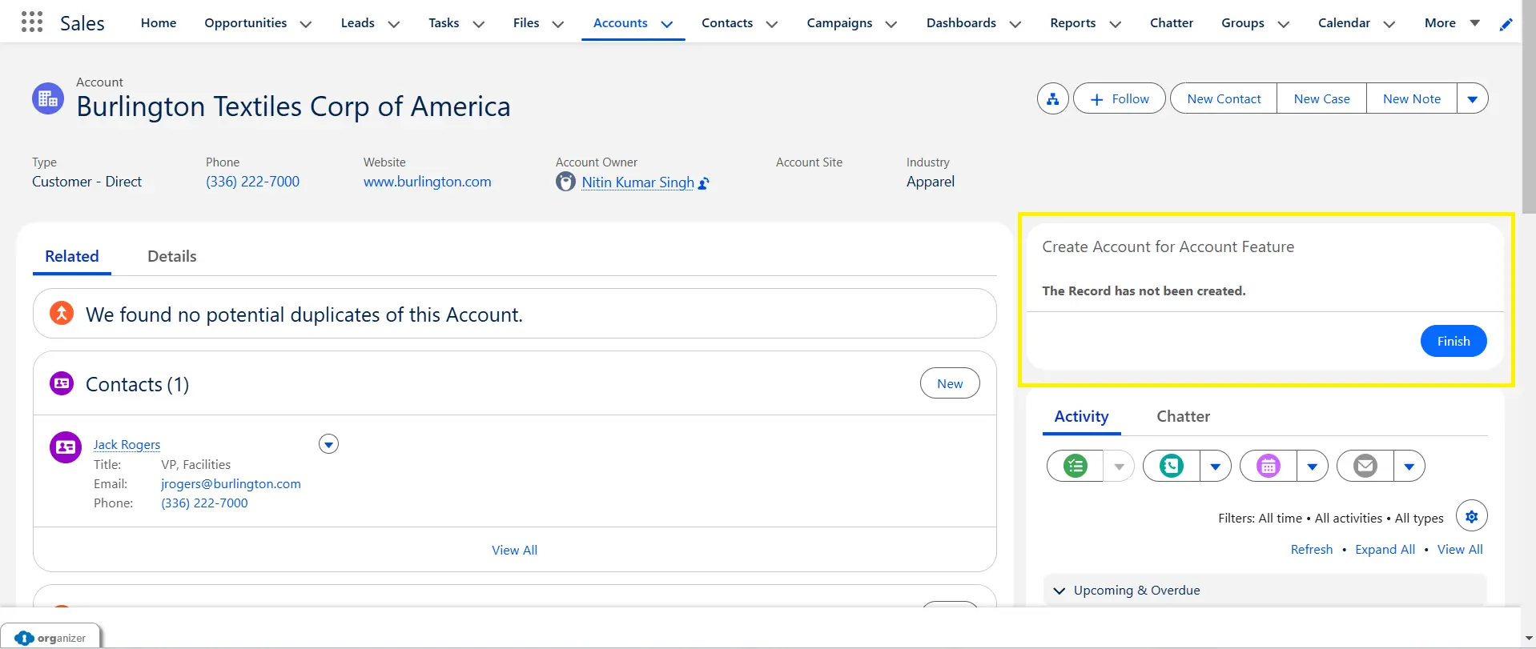Open Tasks tab dropdown chevron
This screenshot has width=1536, height=649.
pyautogui.click(x=478, y=24)
